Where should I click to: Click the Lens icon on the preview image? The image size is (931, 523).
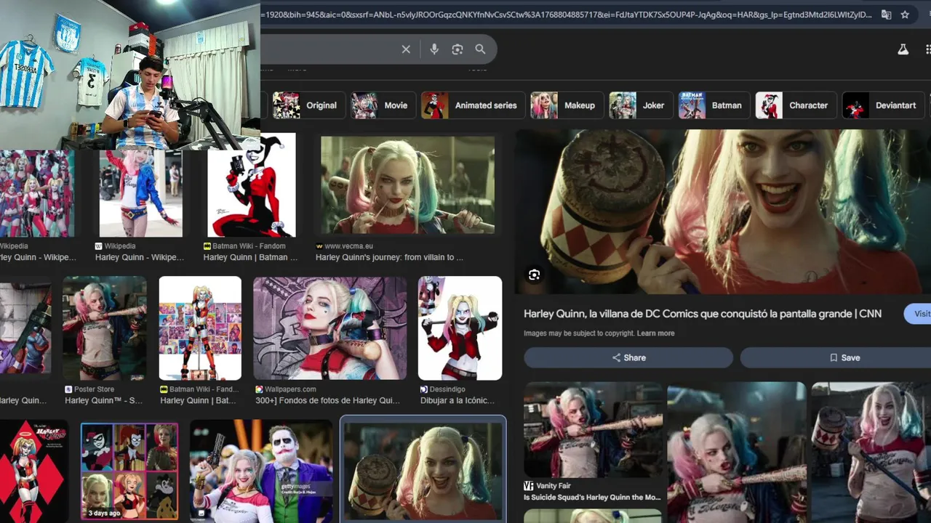tap(534, 275)
